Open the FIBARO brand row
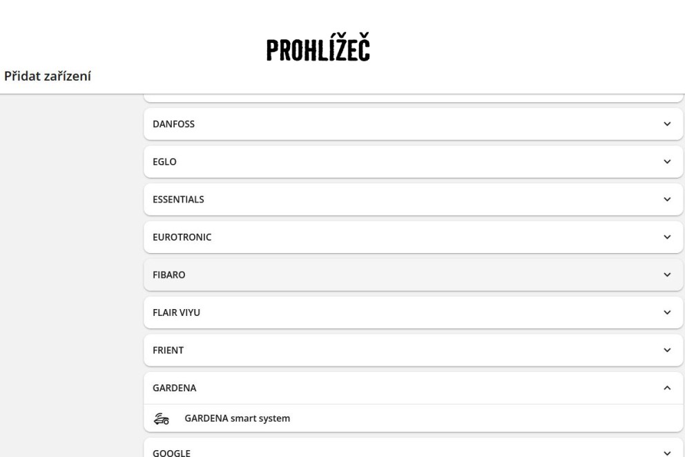 [x=413, y=274]
